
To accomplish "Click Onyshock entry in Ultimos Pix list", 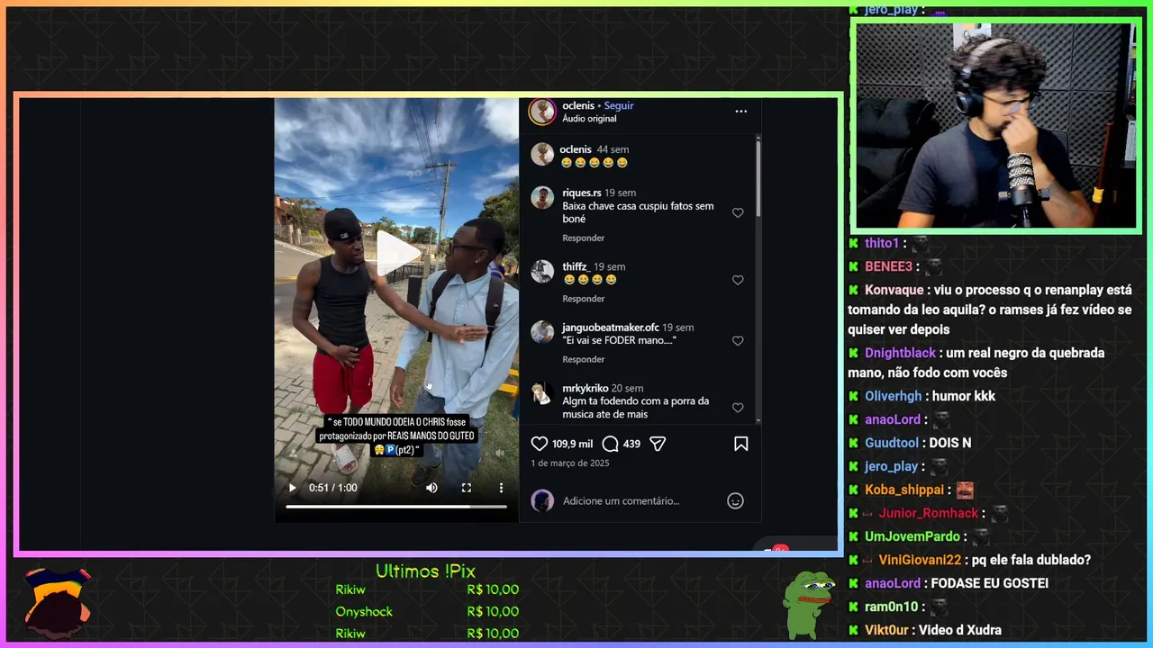I will click(427, 612).
